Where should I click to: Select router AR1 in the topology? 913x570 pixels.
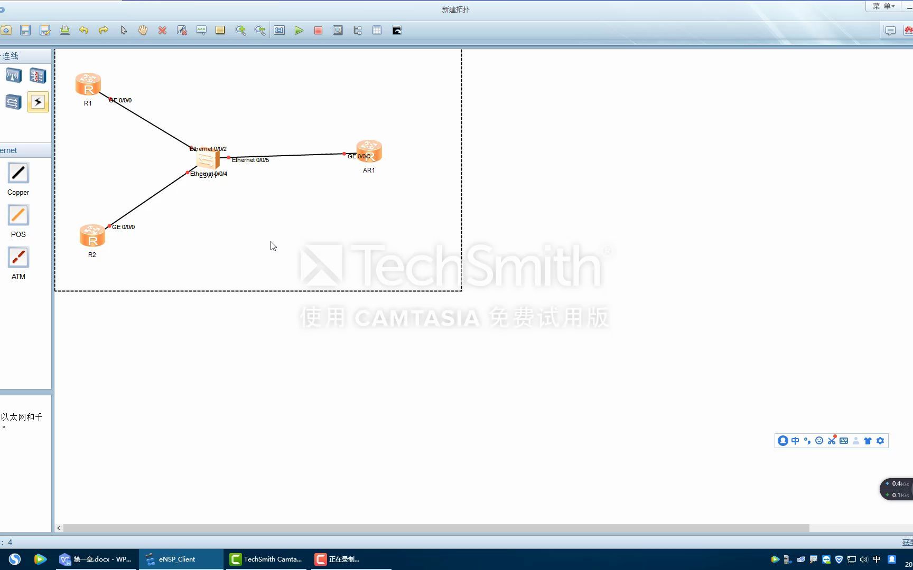[x=369, y=151]
